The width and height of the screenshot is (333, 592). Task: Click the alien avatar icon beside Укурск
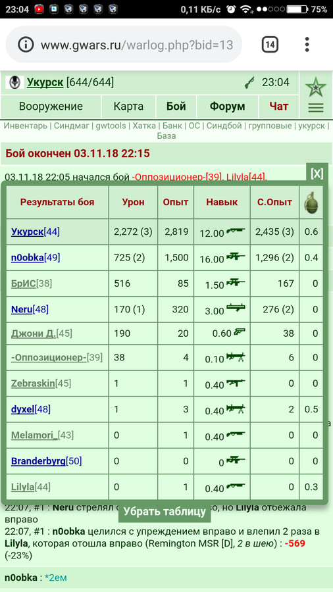click(14, 82)
